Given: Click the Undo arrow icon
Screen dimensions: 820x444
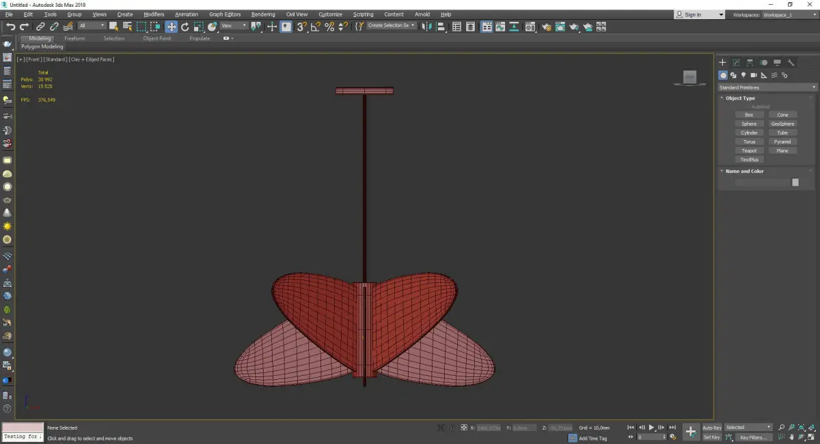Looking at the screenshot, I should (10, 27).
